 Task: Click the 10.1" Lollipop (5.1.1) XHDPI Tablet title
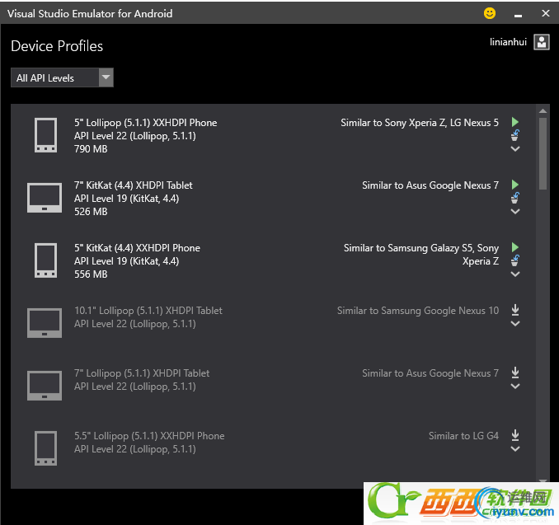(x=148, y=311)
